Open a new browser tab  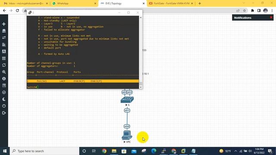[x=200, y=3]
